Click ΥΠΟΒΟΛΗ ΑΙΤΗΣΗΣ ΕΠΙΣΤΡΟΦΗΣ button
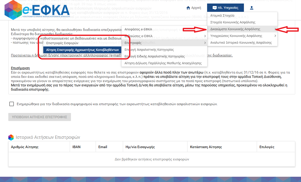Screen dimensions: 301x182 40,117
